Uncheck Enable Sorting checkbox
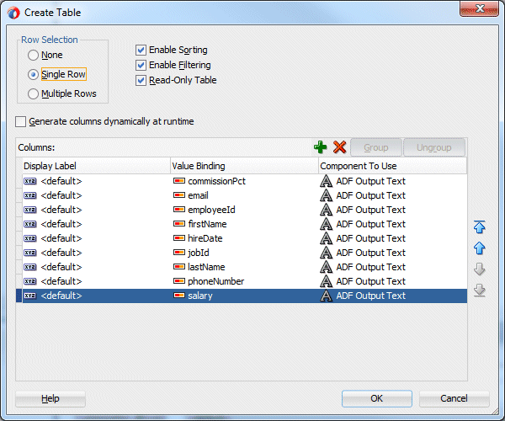505x421 pixels. tap(141, 50)
